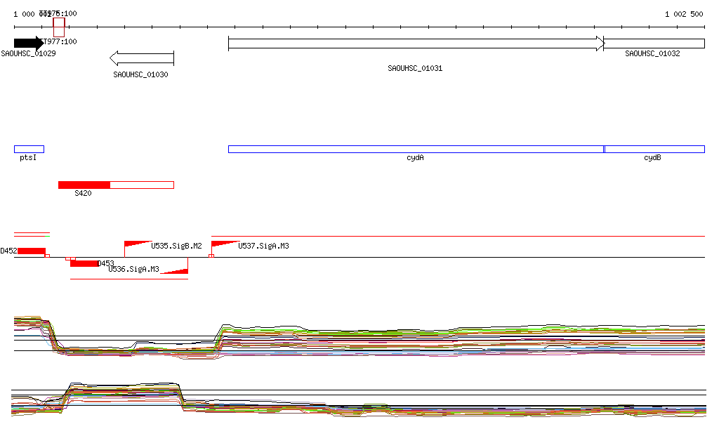Select the U537.SigA.M3 promoter flag
Image resolution: width=719 pixels, height=429 pixels.
[x=223, y=244]
